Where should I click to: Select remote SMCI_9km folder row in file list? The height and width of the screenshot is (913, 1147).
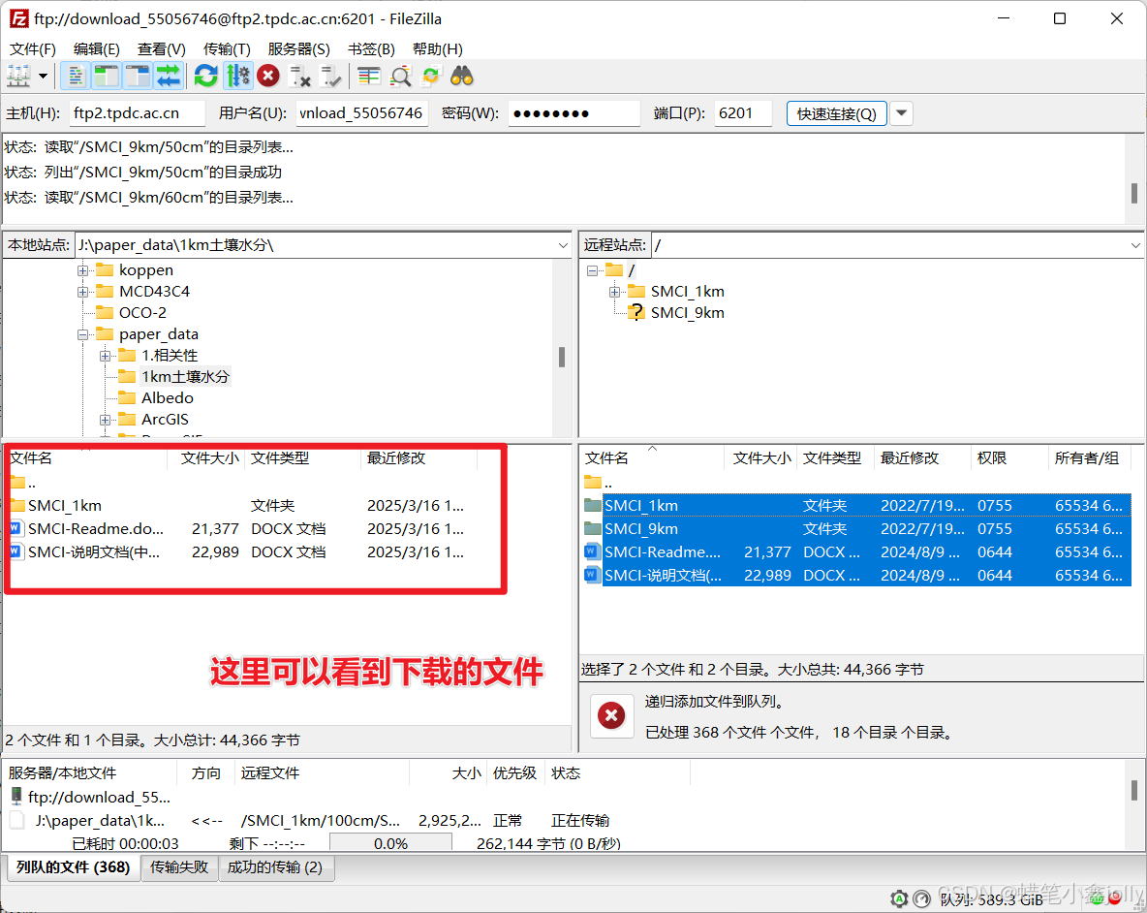(x=857, y=528)
